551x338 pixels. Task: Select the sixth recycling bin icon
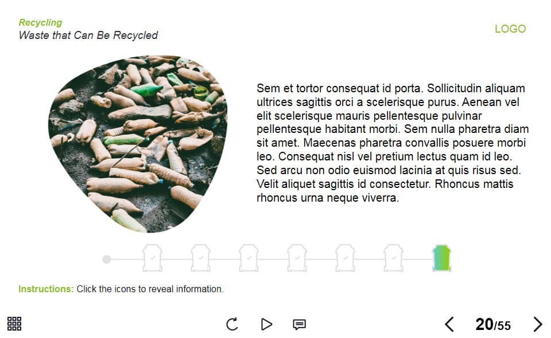click(394, 258)
